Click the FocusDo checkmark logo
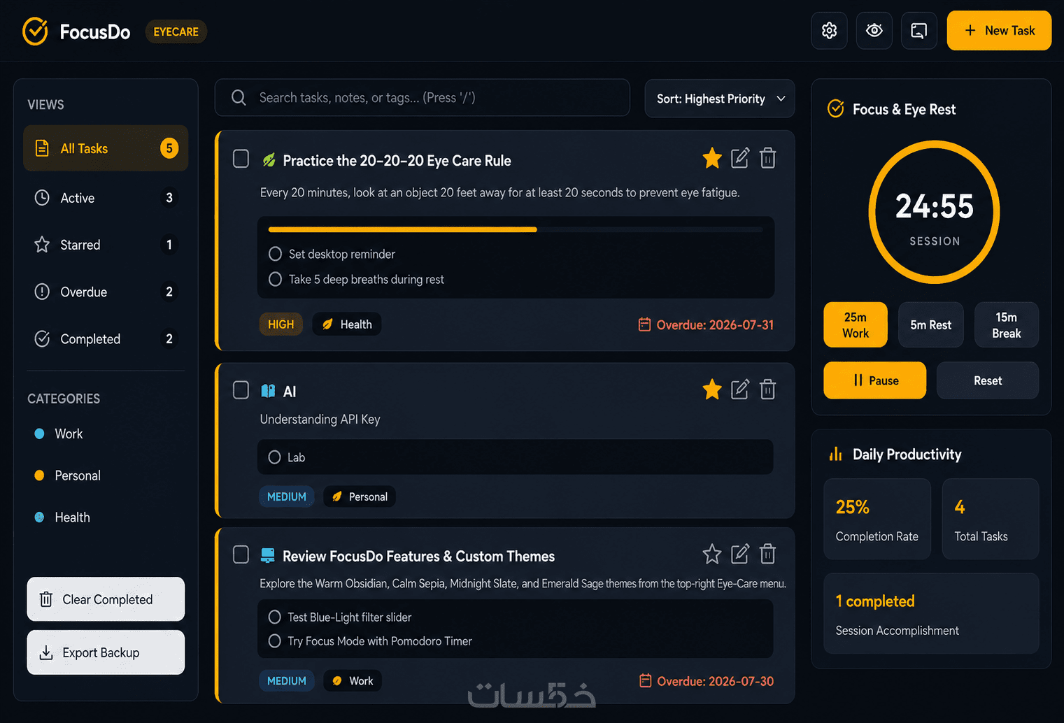Viewport: 1064px width, 723px height. click(x=35, y=31)
